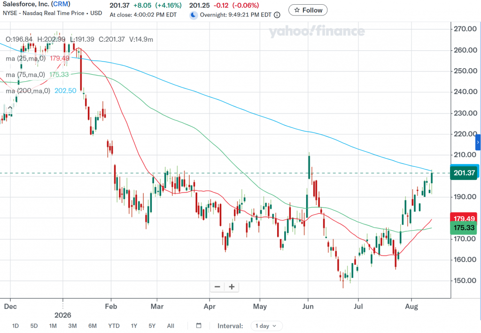Click the 202.50 MA200 value
Viewport: 481px width, 333px height.
tap(65, 91)
